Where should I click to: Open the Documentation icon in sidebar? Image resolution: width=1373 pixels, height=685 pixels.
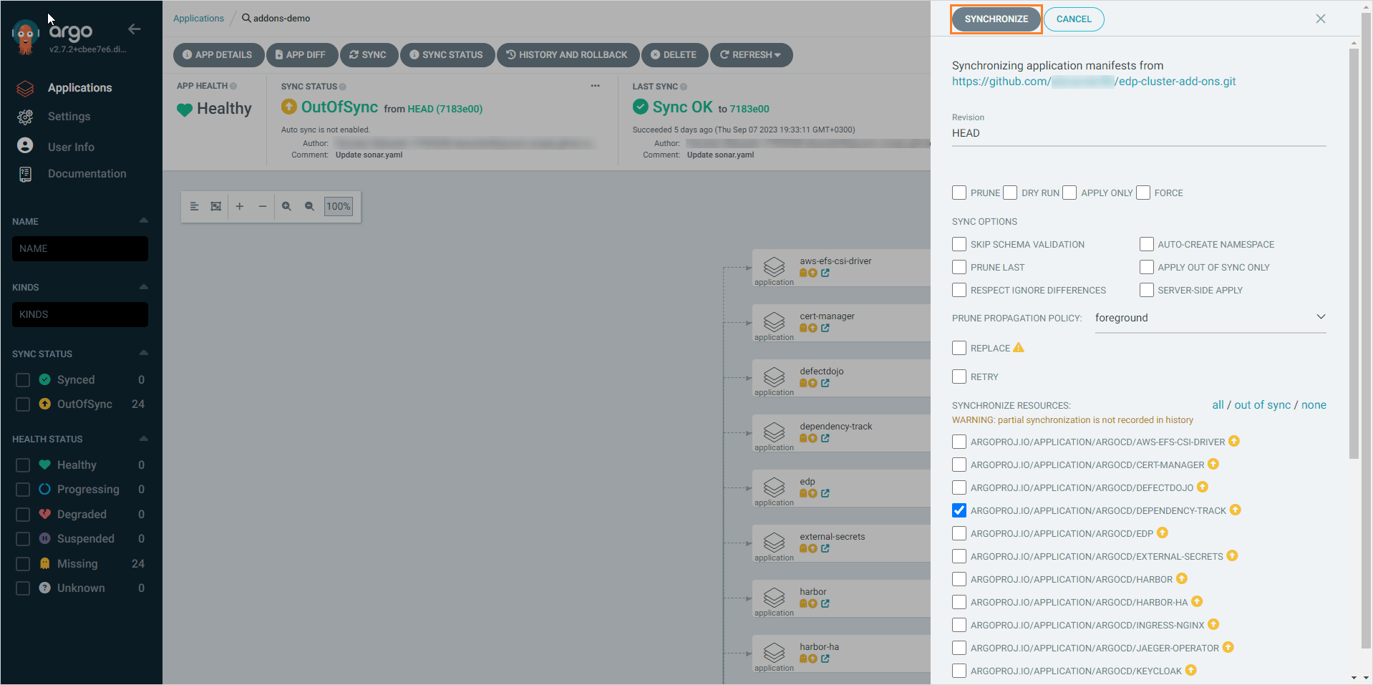click(25, 174)
